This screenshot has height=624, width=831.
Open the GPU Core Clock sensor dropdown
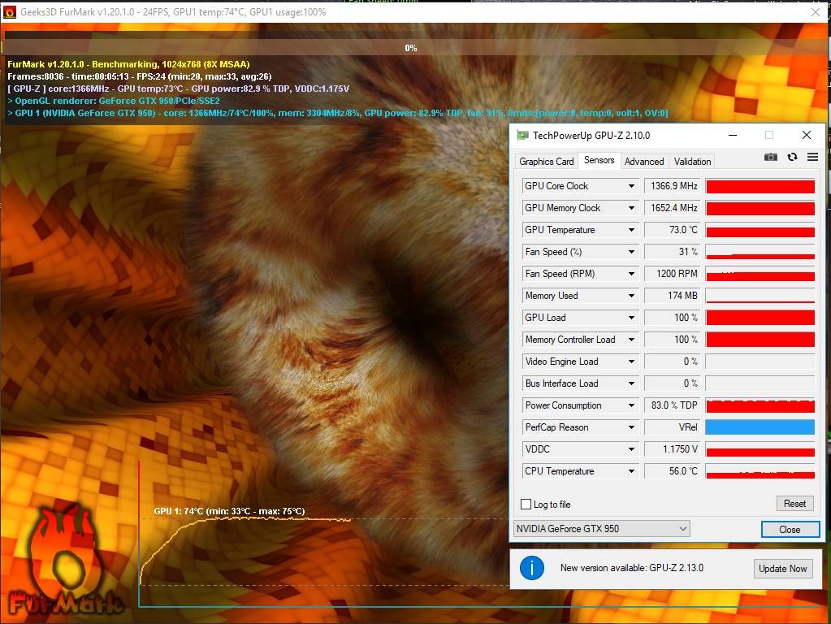click(x=631, y=186)
